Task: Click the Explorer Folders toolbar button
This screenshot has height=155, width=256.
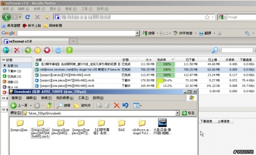Action: click(x=82, y=106)
